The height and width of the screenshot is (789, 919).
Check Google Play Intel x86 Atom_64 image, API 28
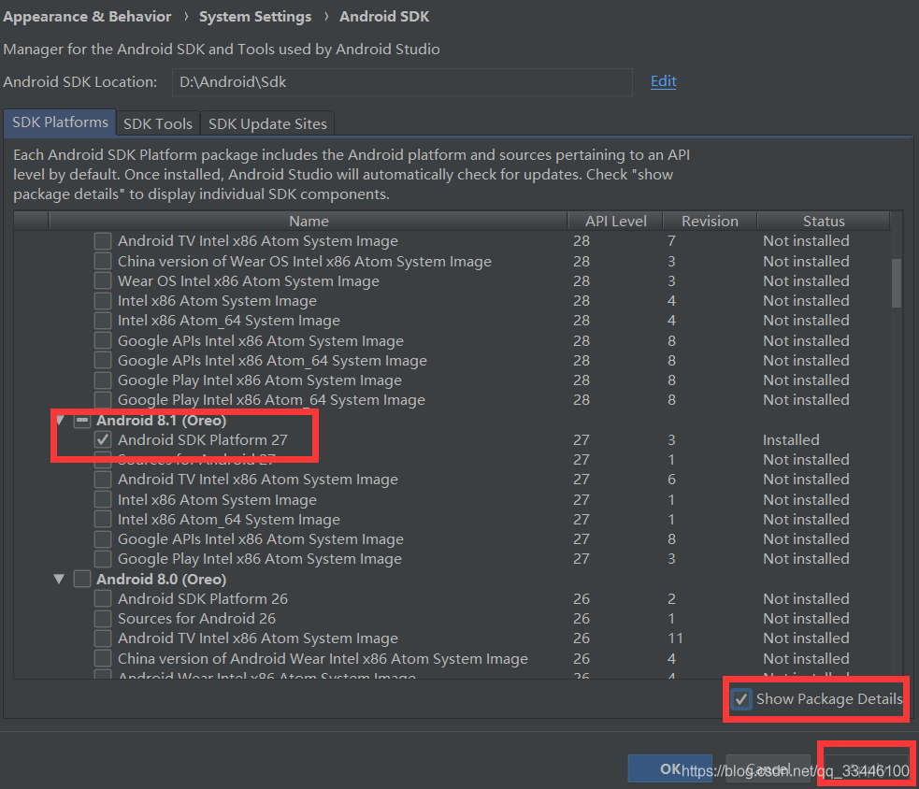tap(103, 400)
